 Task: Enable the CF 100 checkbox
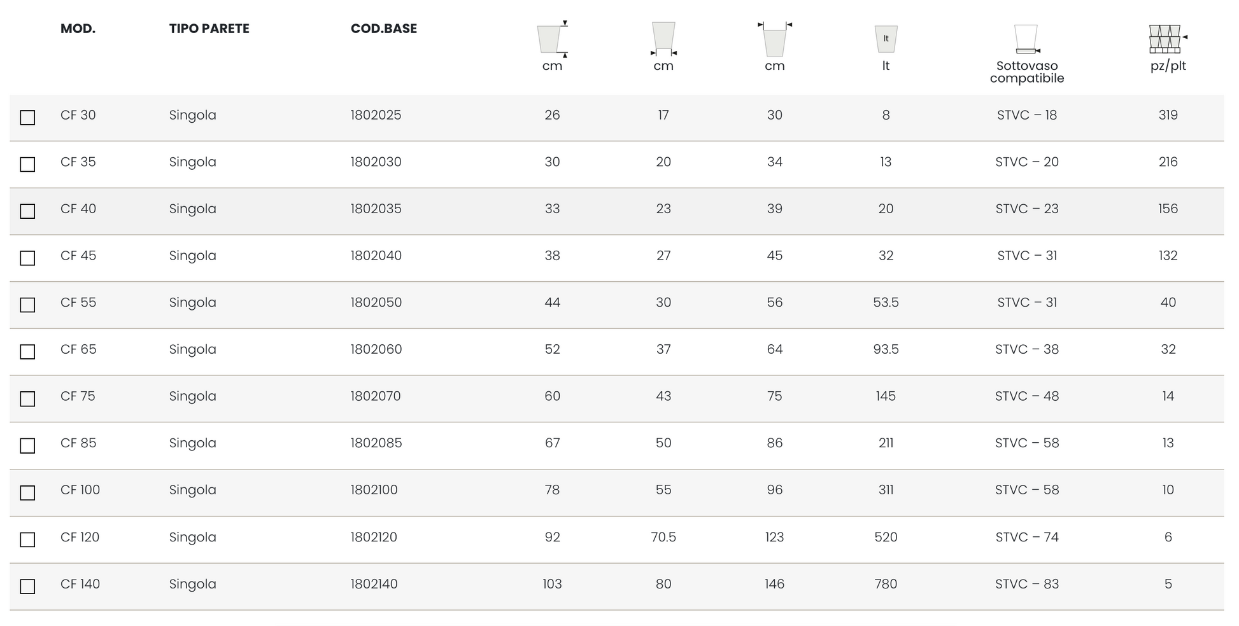tap(27, 493)
